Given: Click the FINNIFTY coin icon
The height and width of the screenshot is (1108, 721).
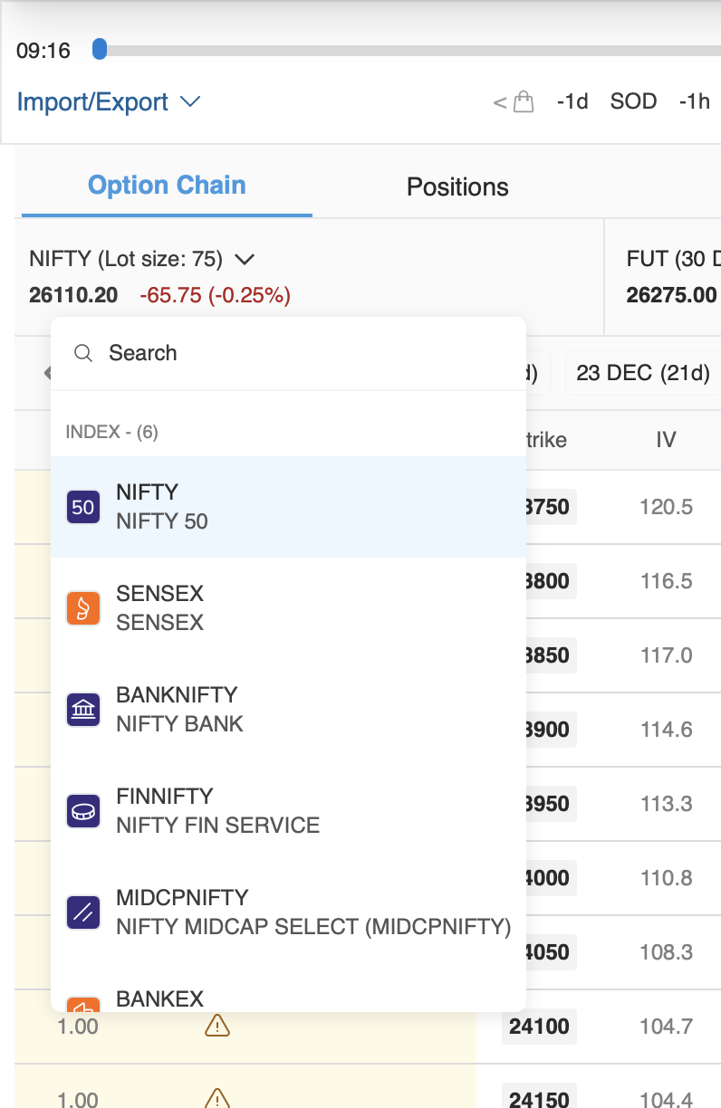Looking at the screenshot, I should pos(83,811).
